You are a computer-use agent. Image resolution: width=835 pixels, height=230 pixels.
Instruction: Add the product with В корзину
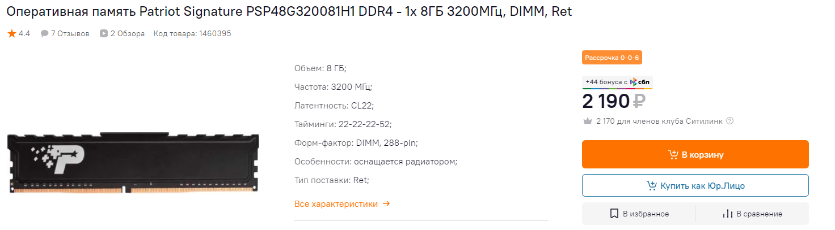695,154
